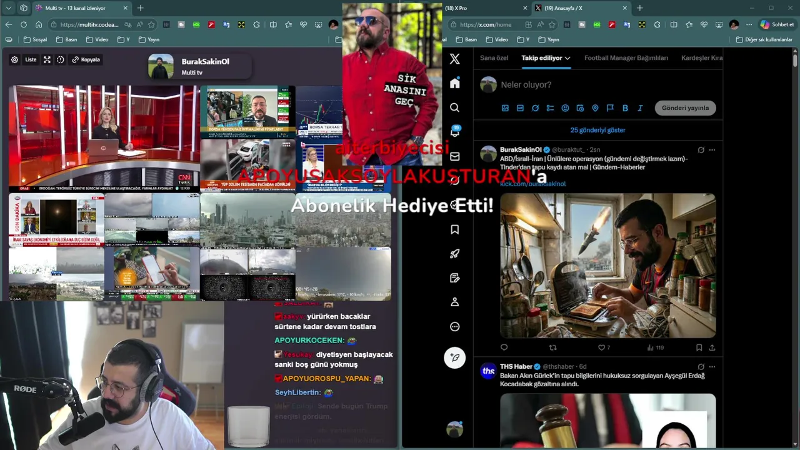Select the Multi tv browser tab
Viewport: 800px width, 450px height.
point(81,8)
